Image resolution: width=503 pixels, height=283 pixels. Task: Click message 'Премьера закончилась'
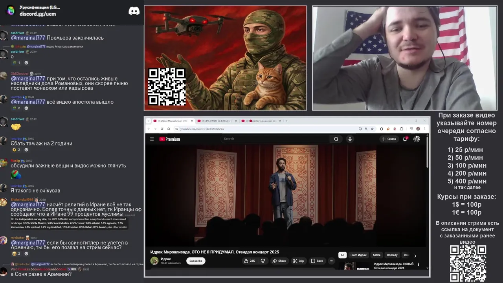(x=75, y=38)
